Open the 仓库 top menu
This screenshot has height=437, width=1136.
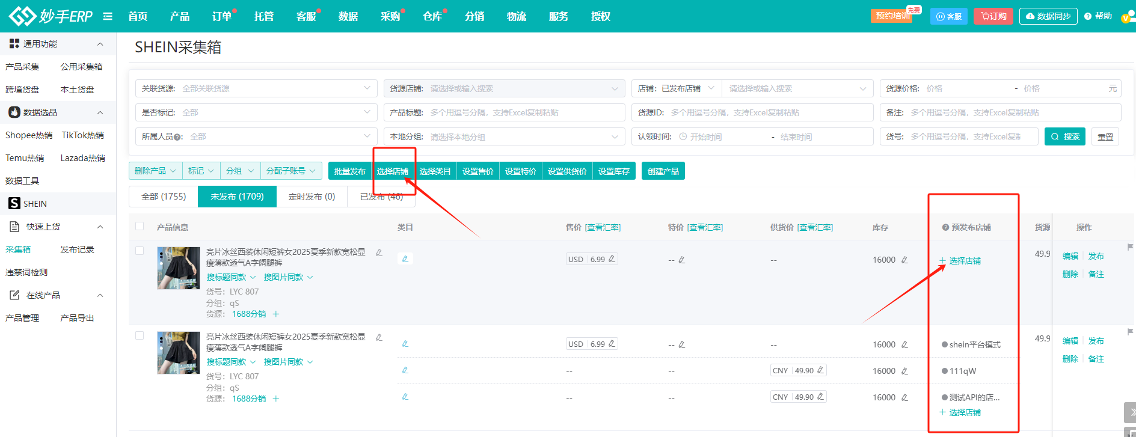click(432, 16)
